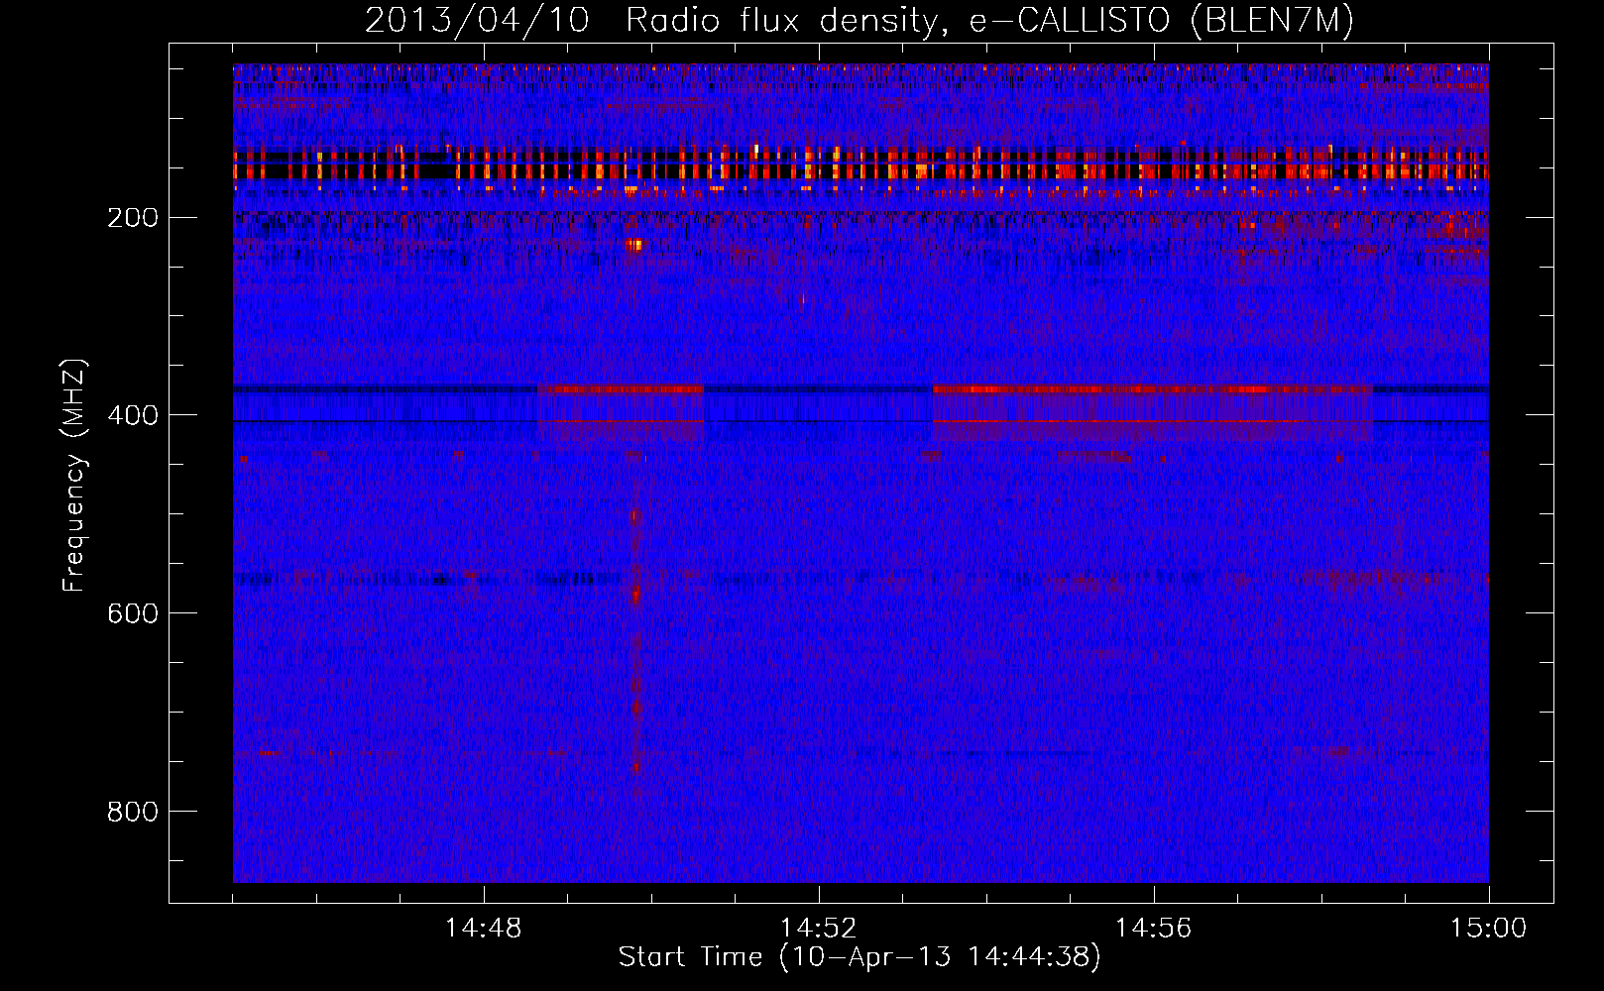Click the 'Start Time (10-Apr-13 14:44:38)' label
The width and height of the screenshot is (1604, 991).
tap(859, 957)
